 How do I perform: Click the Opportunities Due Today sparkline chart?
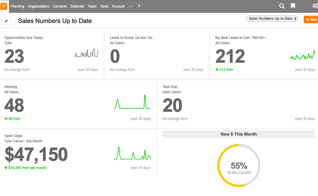(86, 53)
